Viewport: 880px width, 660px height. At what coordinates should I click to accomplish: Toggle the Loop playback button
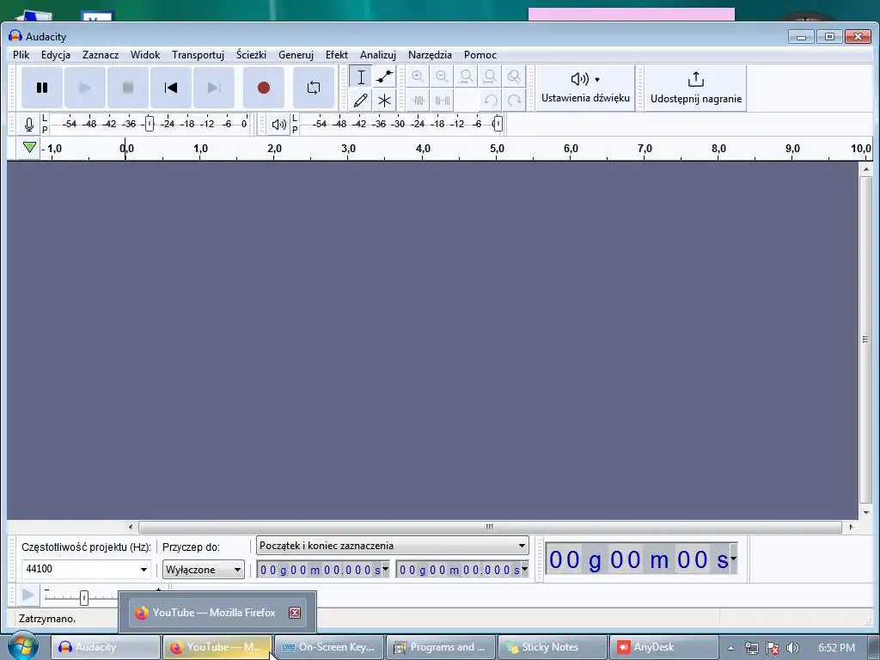click(x=314, y=88)
